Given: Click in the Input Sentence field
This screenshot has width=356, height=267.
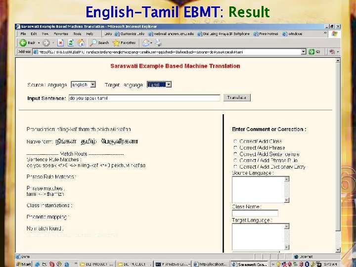Looking at the screenshot, I should point(144,98).
